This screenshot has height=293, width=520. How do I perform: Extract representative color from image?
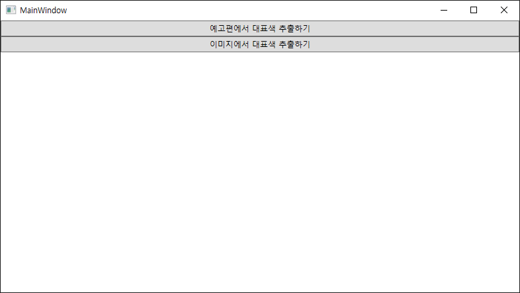pyautogui.click(x=260, y=44)
